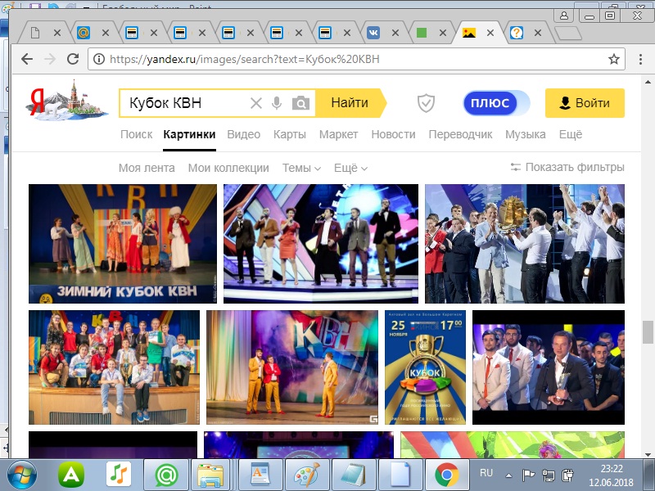655x491 pixels.
Task: Switch to the Видео tab
Action: (243, 134)
